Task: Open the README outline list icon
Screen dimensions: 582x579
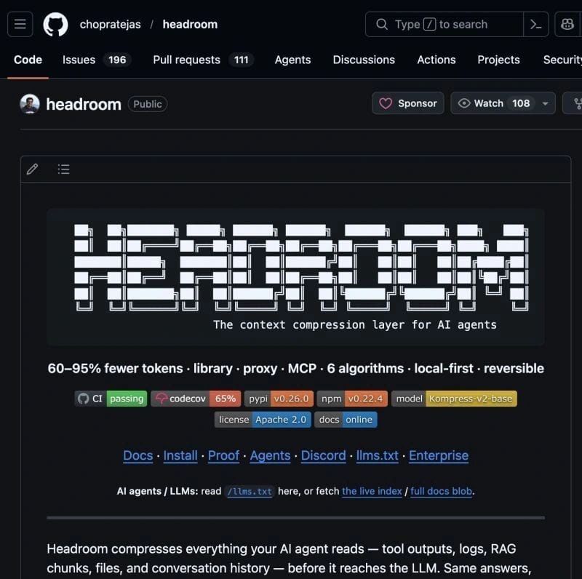Action: point(63,169)
